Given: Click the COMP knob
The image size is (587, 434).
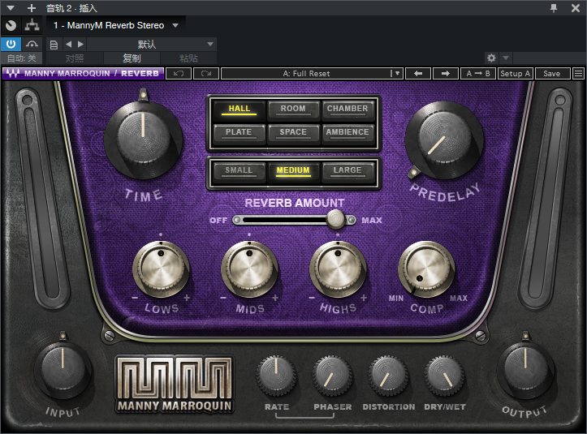Looking at the screenshot, I should coord(426,269).
